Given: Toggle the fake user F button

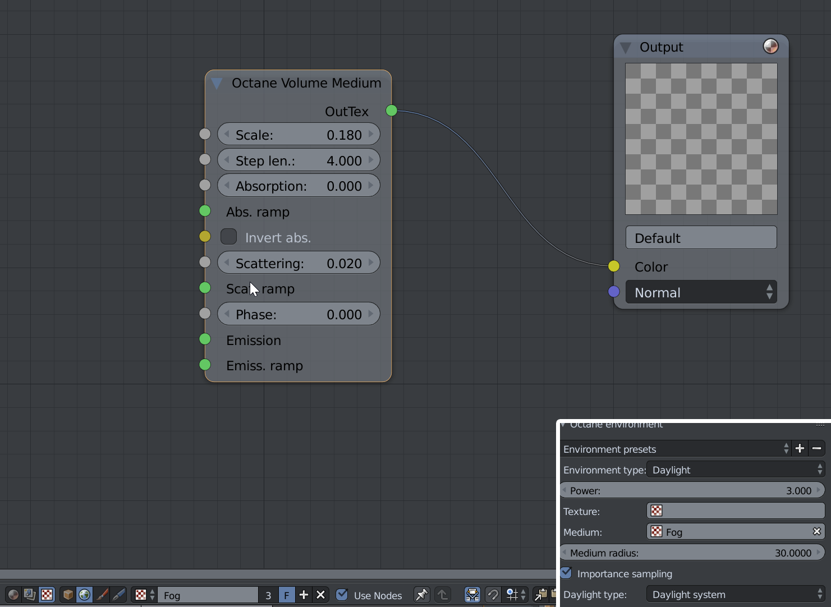Looking at the screenshot, I should [286, 595].
